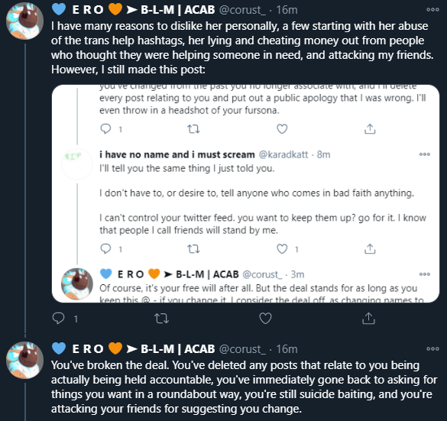This screenshot has height=421, width=447.
Task: Open more options on first tweet
Action: pyautogui.click(x=432, y=10)
